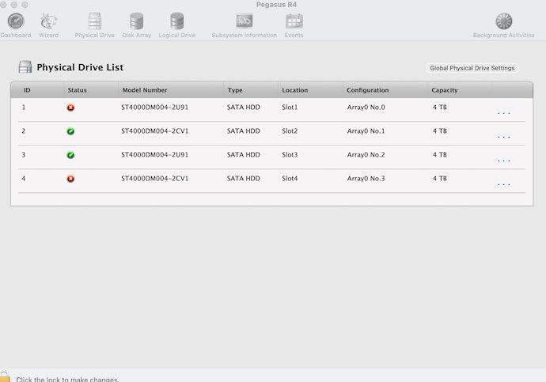Sort by the Model Number column header
Viewport: 546px width, 382px height.
point(145,90)
